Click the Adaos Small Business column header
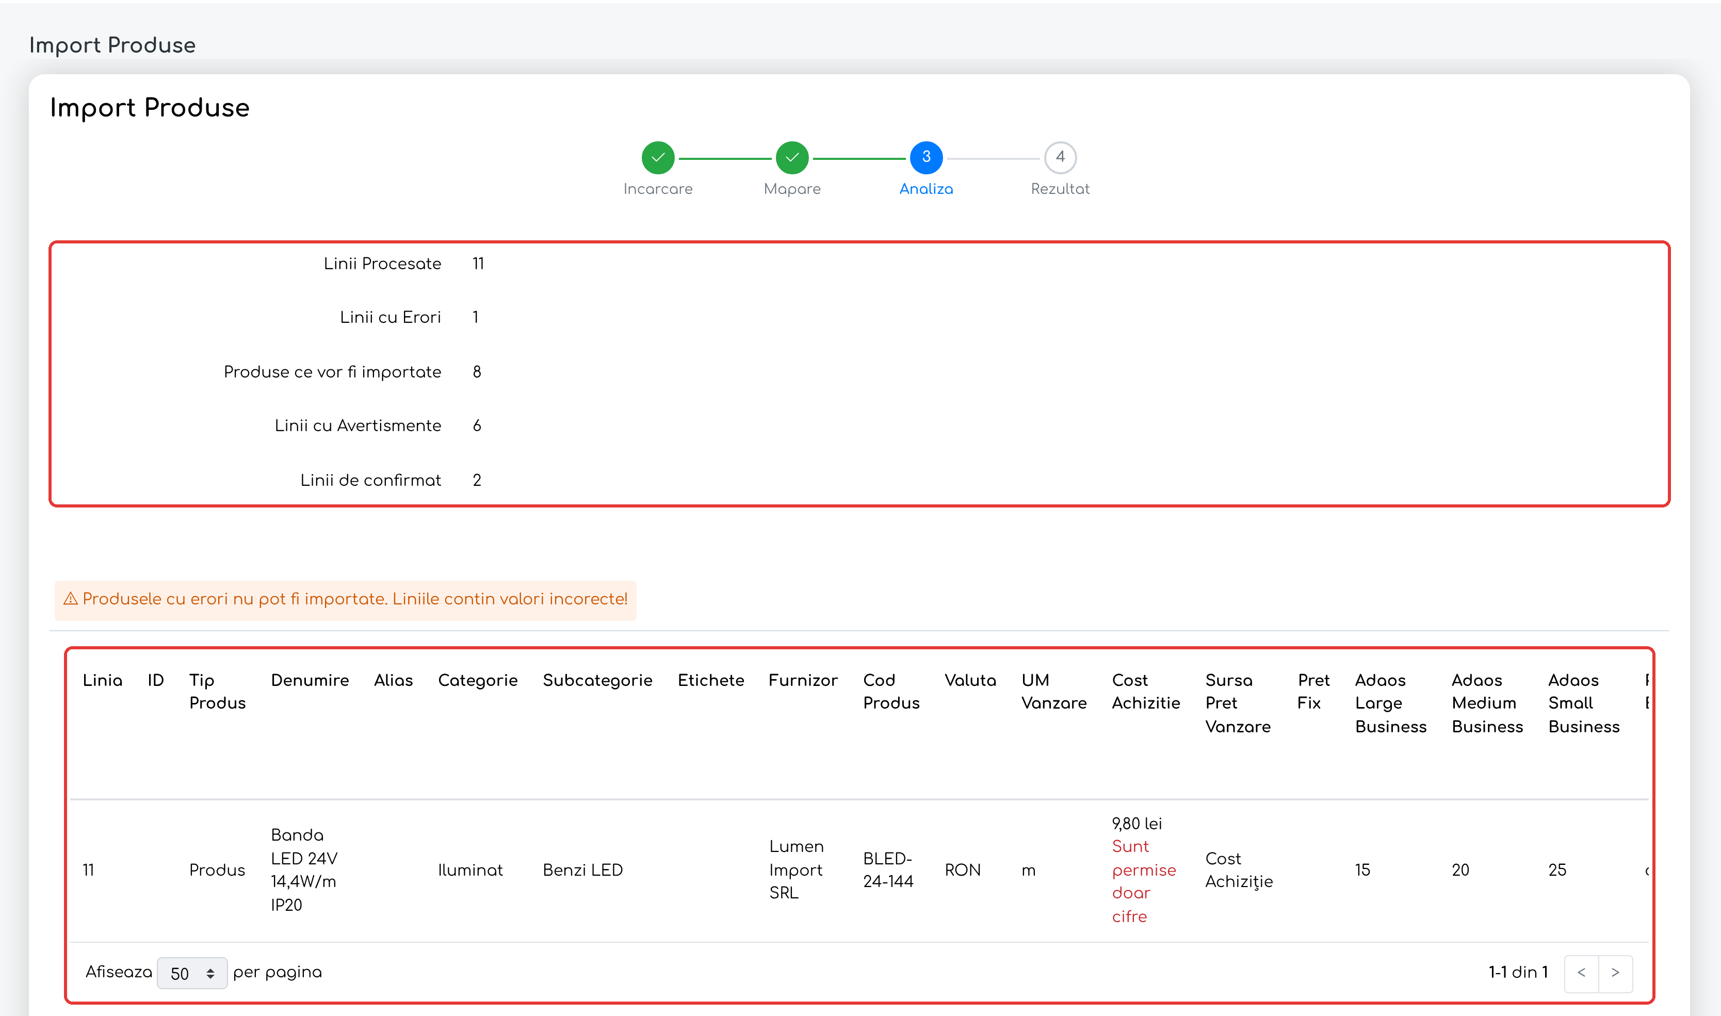Viewport: 1721px width, 1016px height. point(1583,703)
